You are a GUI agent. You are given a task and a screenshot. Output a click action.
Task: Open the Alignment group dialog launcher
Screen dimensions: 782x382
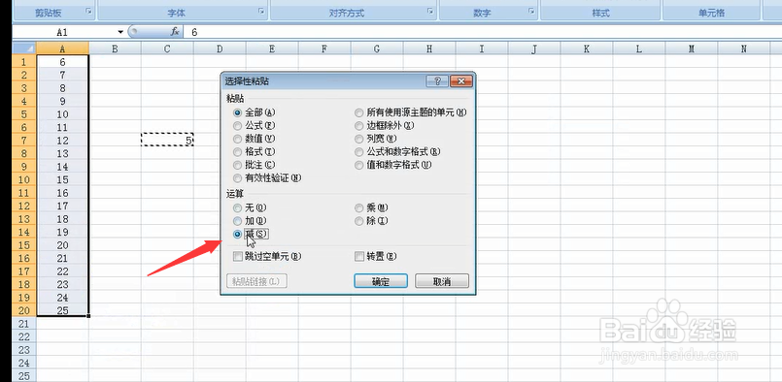coord(430,11)
